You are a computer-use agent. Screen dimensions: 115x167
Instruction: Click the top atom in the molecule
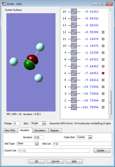coord(40,47)
